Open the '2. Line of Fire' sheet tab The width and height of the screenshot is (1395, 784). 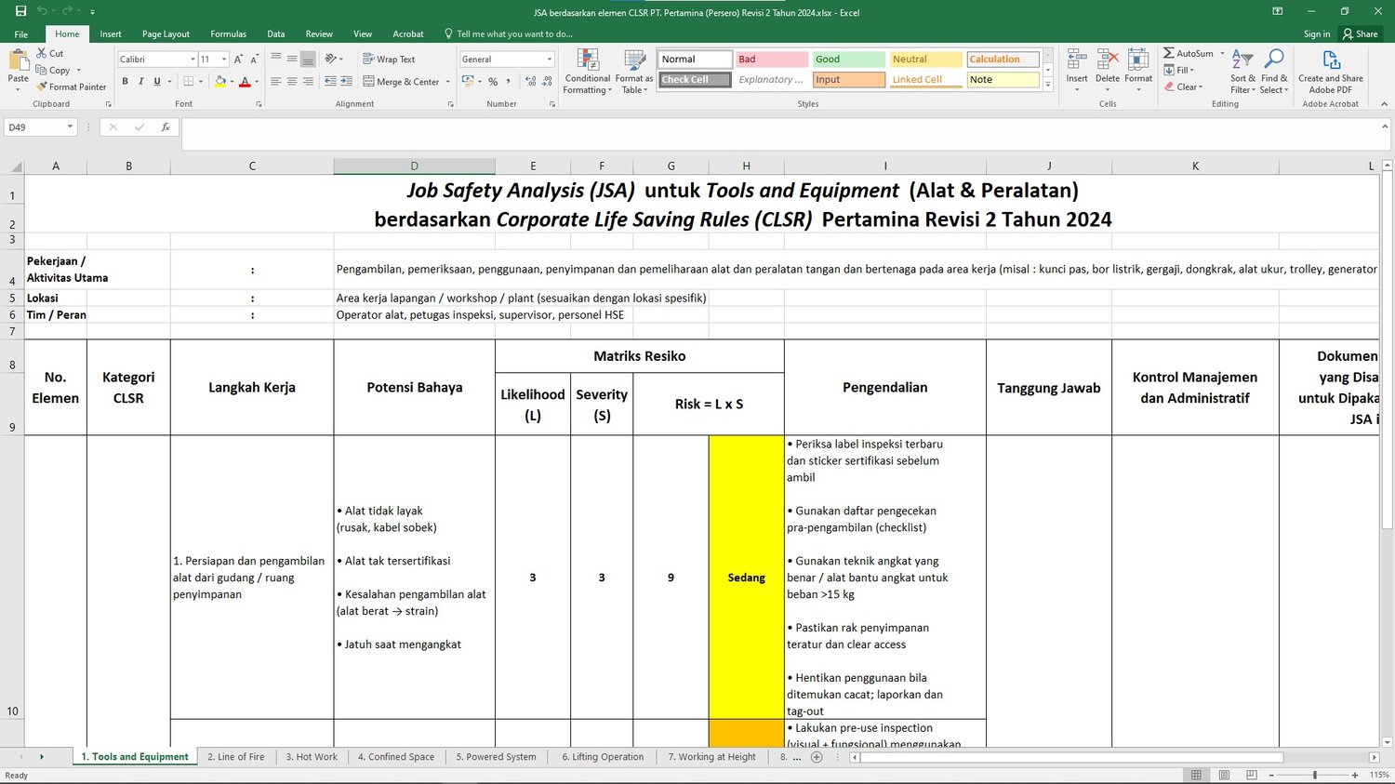point(236,757)
